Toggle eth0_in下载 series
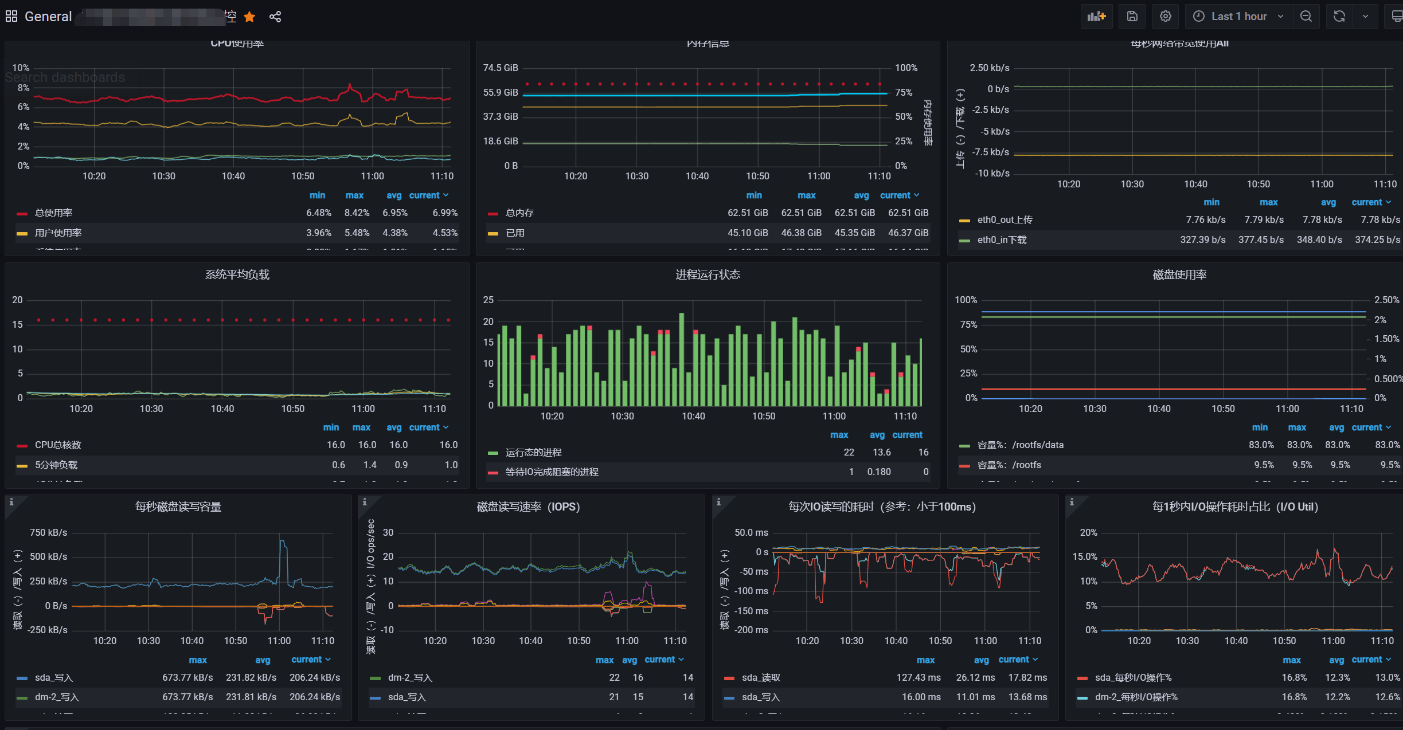This screenshot has height=730, width=1403. point(1002,240)
